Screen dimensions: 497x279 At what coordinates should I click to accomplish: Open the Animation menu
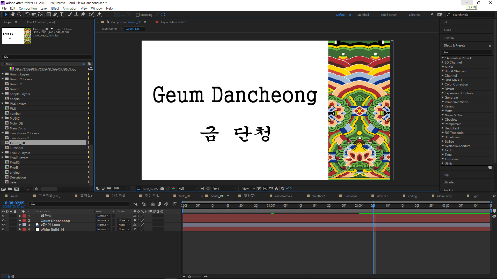click(x=70, y=8)
